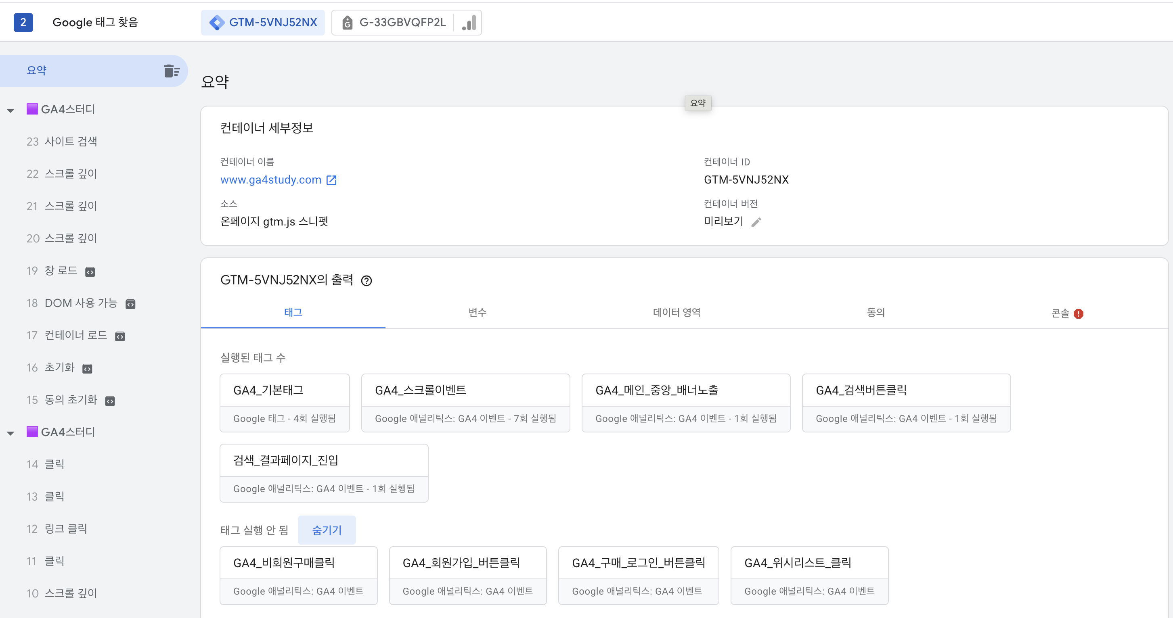Open the GA4_스크롤이벤트 tag card
This screenshot has width=1173, height=618.
[x=465, y=403]
